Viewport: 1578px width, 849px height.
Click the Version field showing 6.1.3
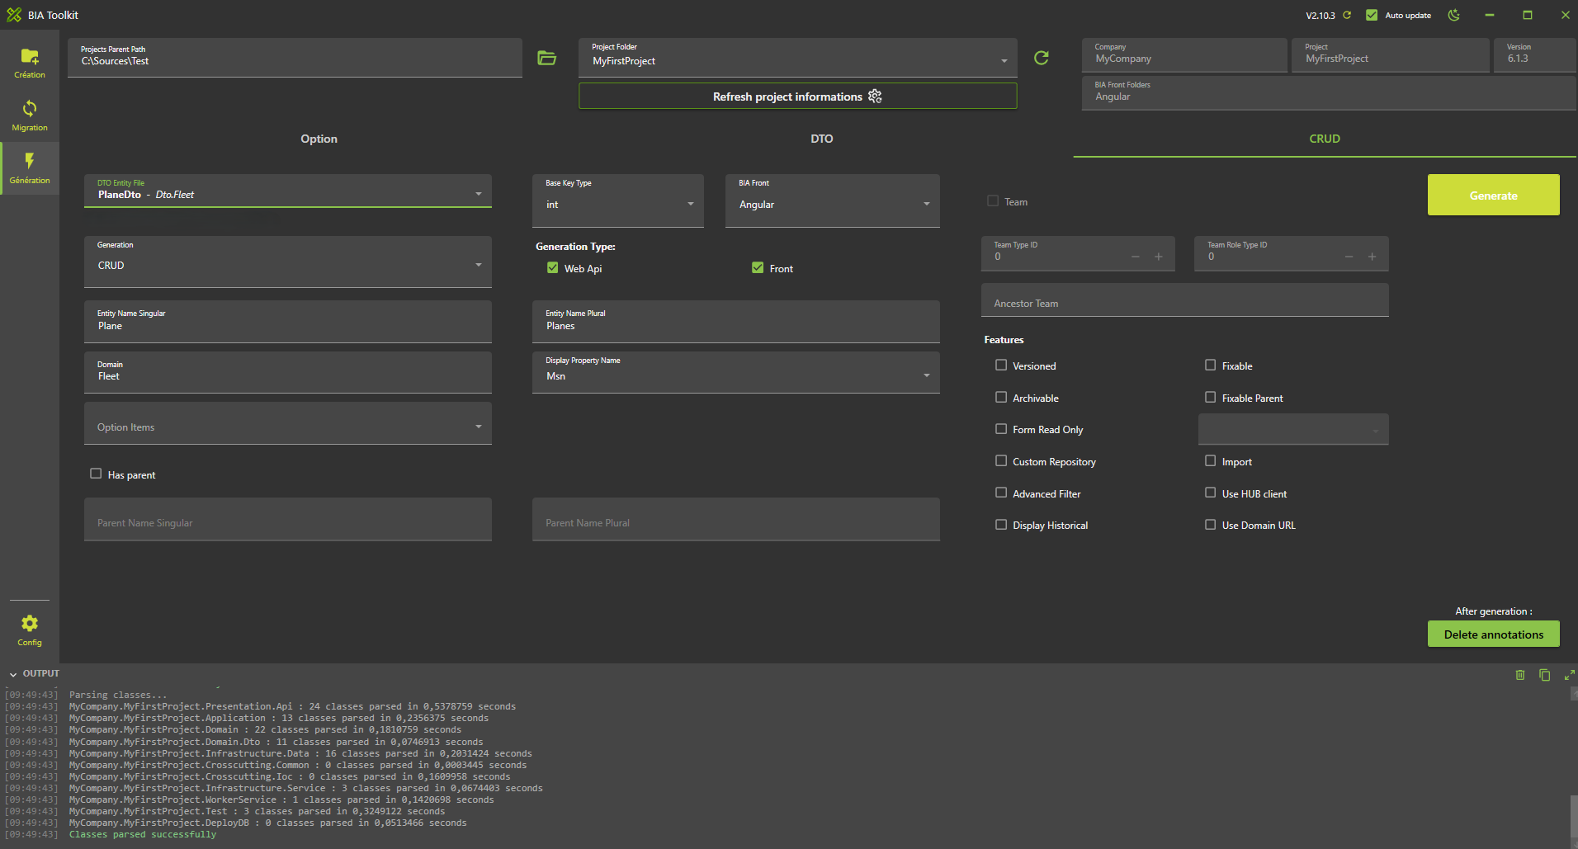tap(1535, 54)
